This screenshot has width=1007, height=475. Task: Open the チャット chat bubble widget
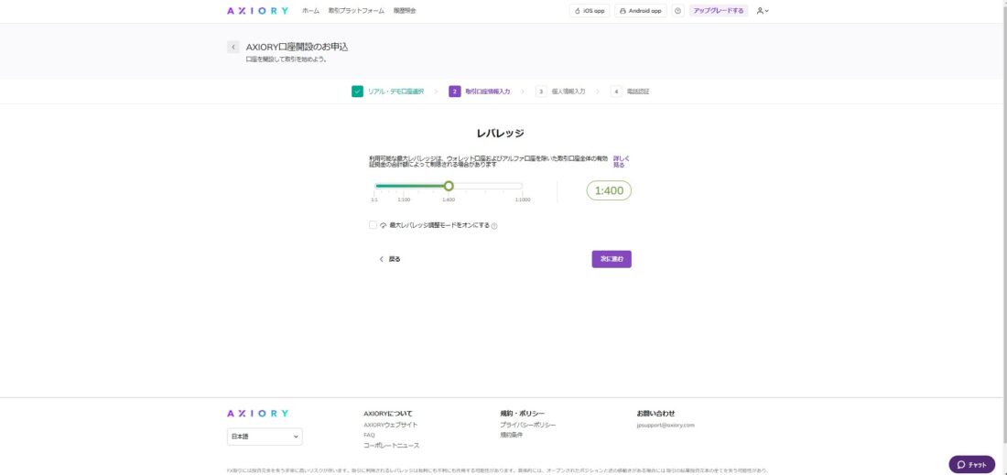pyautogui.click(x=971, y=464)
